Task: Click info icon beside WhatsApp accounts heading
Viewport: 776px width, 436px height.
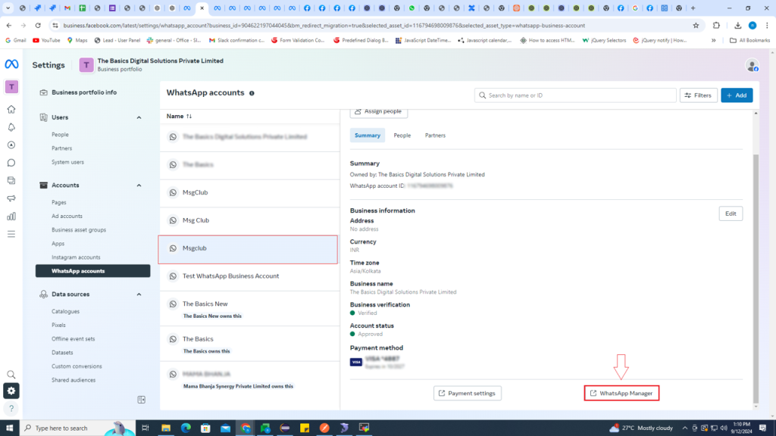Action: point(252,93)
